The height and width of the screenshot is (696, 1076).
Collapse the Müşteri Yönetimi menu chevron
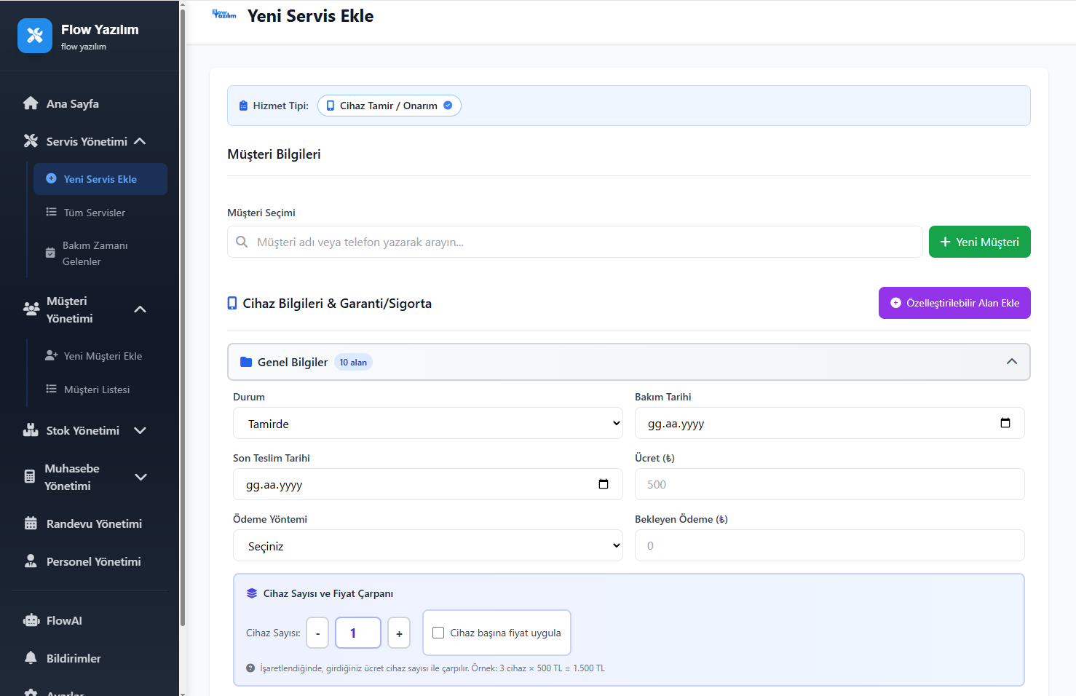coord(141,309)
